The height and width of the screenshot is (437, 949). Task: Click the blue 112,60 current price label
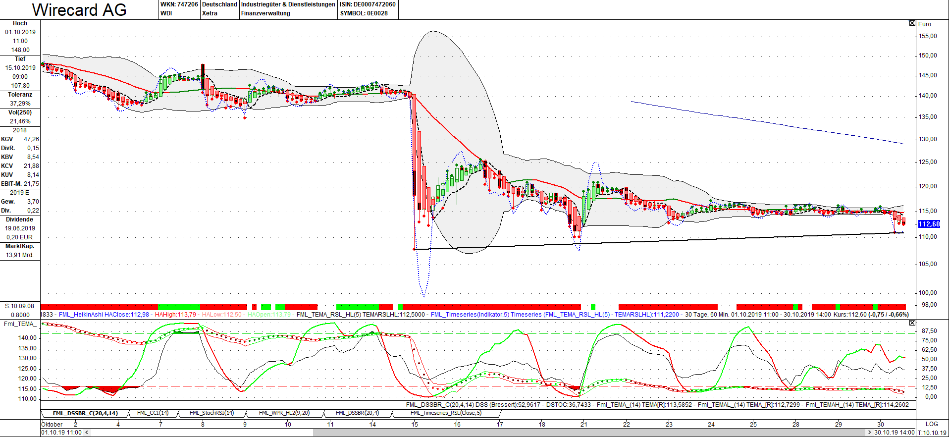pyautogui.click(x=929, y=224)
